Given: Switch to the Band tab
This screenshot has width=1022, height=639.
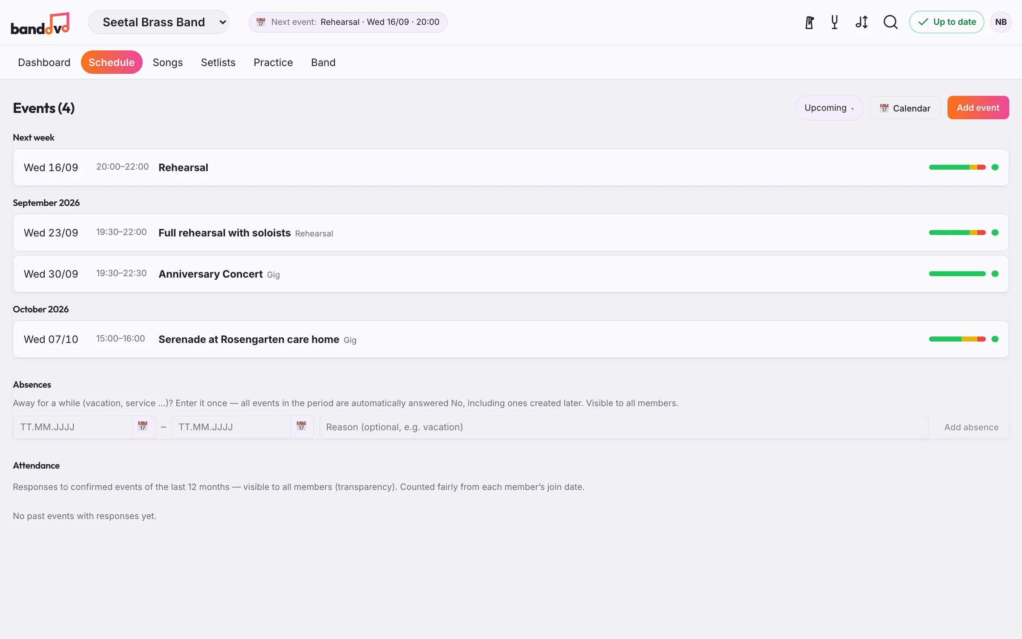Looking at the screenshot, I should tap(323, 62).
